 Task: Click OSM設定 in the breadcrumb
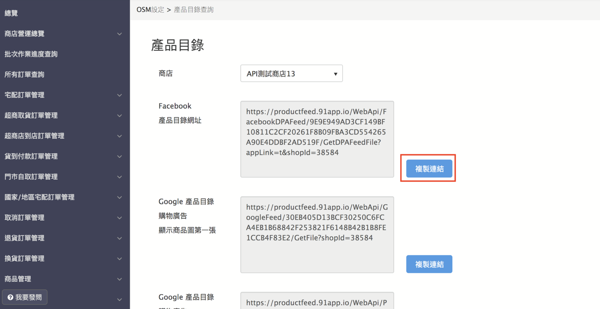pyautogui.click(x=150, y=10)
